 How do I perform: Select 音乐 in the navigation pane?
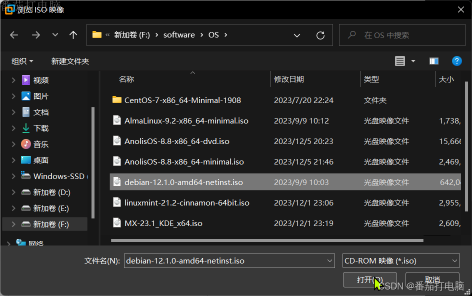[x=41, y=144]
